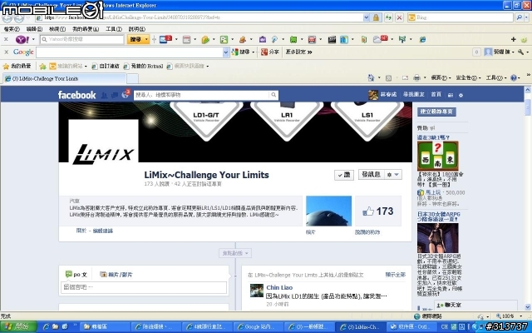Open a new blank IE tab
The height and width of the screenshot is (333, 532).
click(x=133, y=78)
